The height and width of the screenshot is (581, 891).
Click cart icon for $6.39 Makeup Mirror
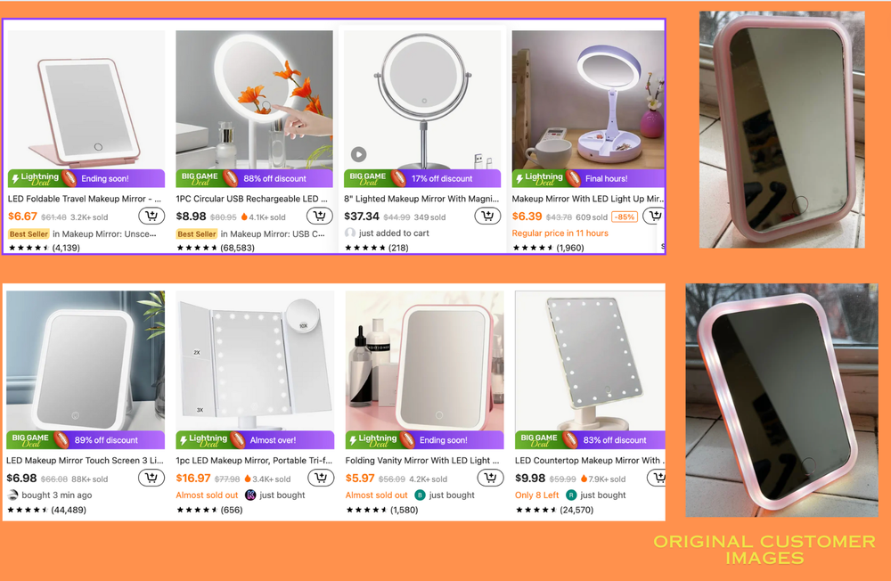coord(654,216)
